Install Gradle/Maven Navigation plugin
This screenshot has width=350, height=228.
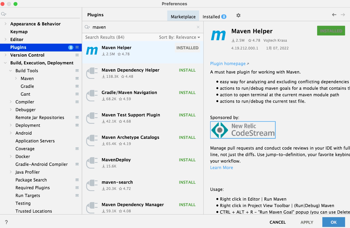187,93
